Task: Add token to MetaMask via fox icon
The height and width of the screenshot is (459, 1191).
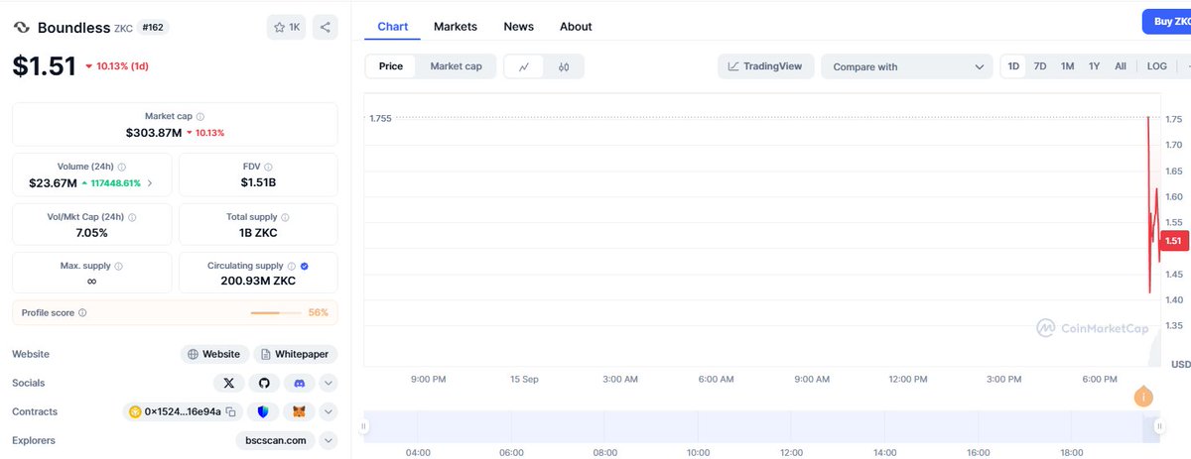Action: click(300, 411)
